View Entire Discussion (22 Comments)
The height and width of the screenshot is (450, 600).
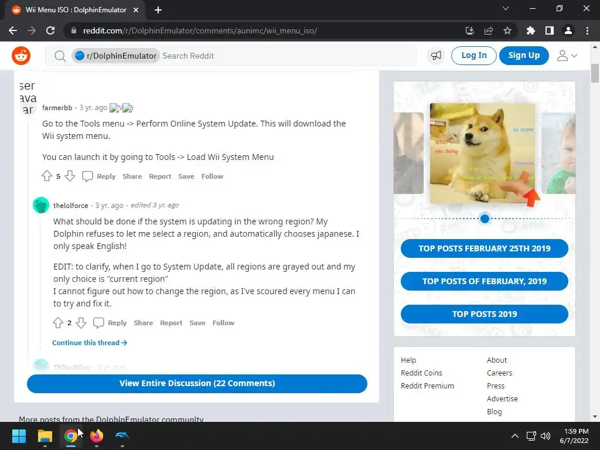197,383
